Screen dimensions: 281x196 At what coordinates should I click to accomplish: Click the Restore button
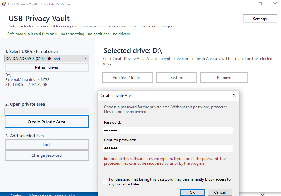(177, 78)
